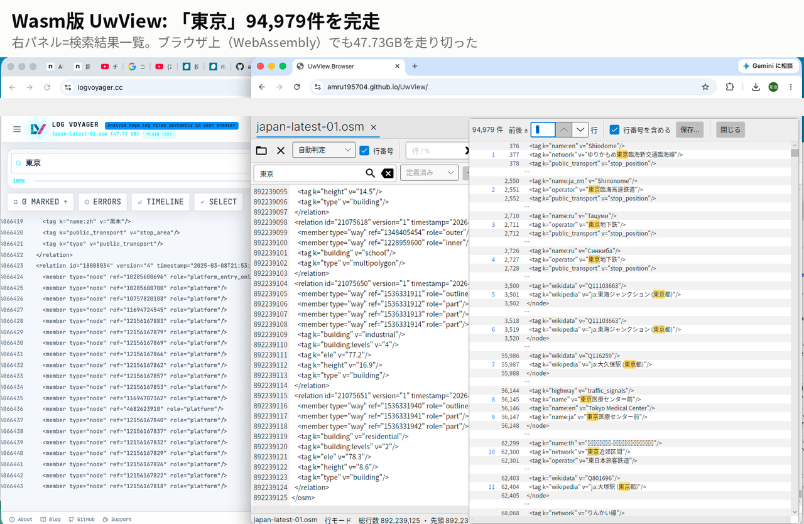The height and width of the screenshot is (524, 804).
Task: Click site info icon beside amru195704.github.io
Action: (317, 87)
